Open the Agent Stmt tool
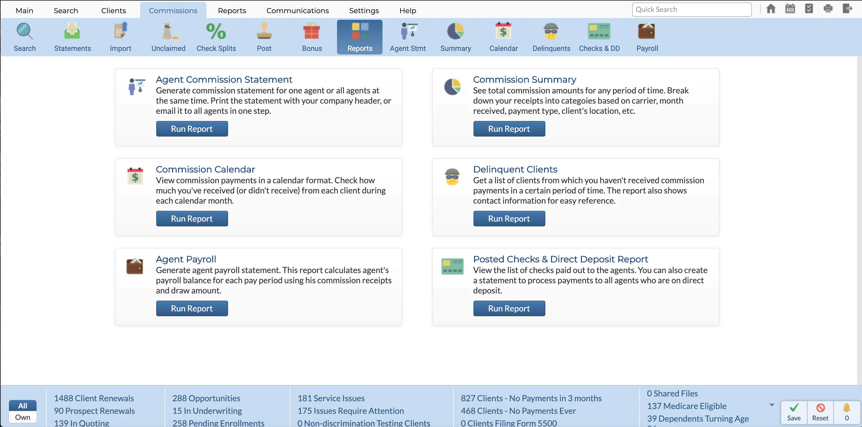862x427 pixels. tap(408, 37)
